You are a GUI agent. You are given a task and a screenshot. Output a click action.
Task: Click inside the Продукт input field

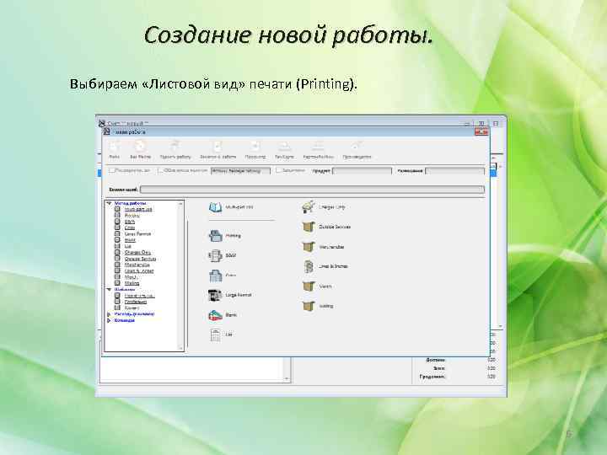362,170
